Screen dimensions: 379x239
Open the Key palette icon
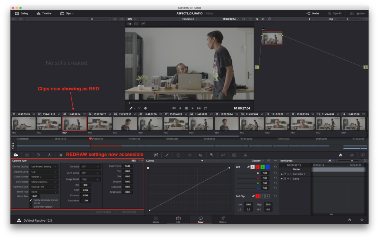point(212,155)
